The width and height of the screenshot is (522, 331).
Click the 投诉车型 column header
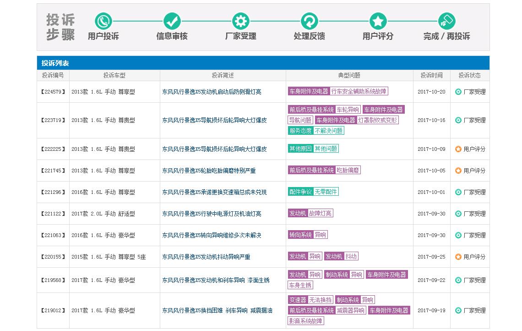[x=114, y=75]
